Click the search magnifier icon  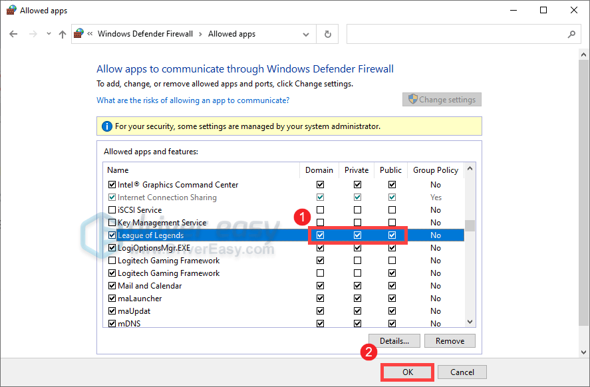571,34
